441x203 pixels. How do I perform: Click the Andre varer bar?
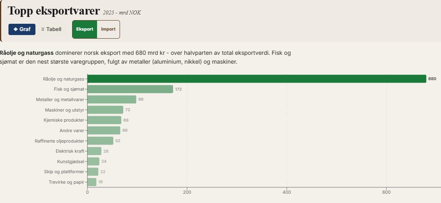104,130
